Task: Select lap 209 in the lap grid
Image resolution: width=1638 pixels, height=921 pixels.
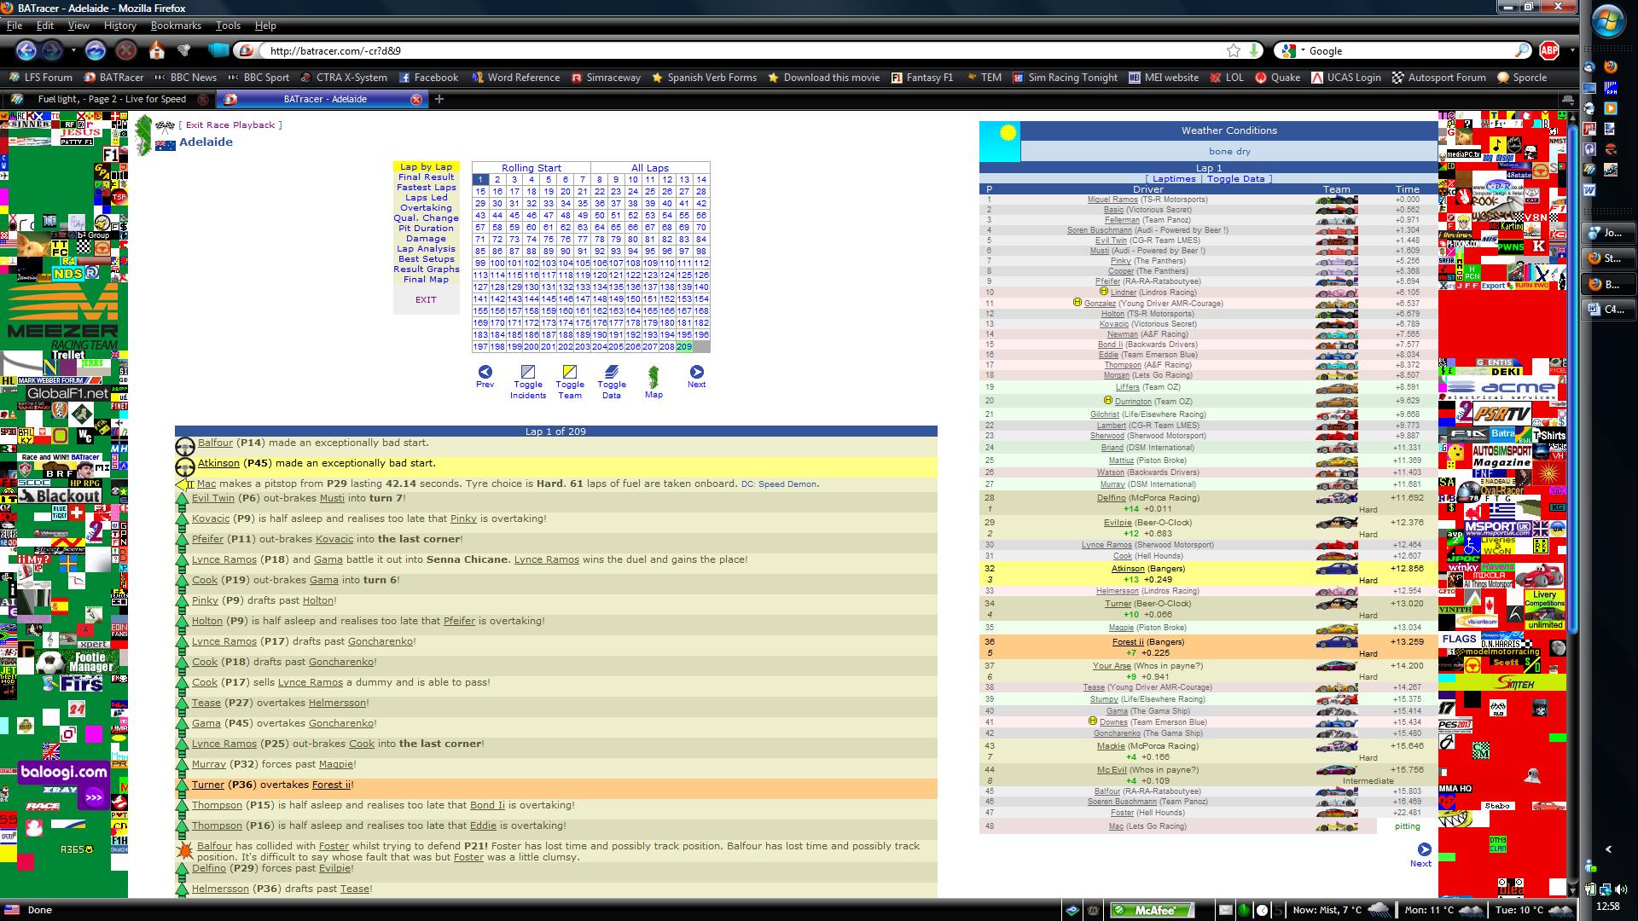Action: [684, 347]
